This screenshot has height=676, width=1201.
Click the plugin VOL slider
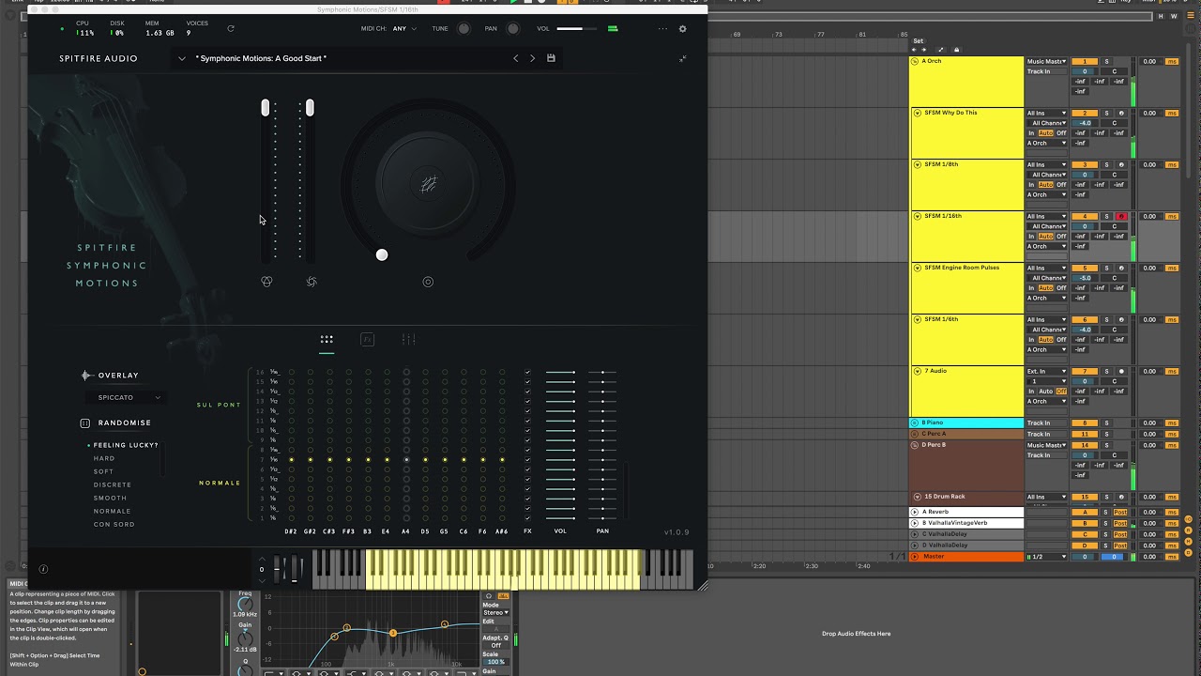(576, 29)
